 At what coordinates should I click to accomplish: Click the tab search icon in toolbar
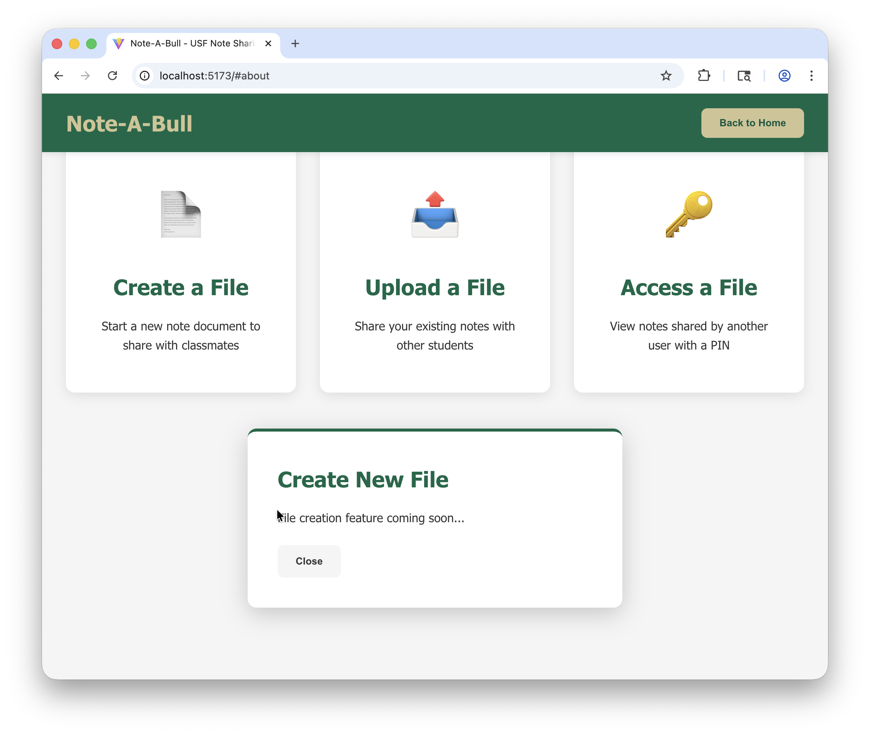click(x=744, y=76)
